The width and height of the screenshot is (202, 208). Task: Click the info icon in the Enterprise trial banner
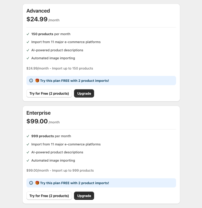click(31, 183)
